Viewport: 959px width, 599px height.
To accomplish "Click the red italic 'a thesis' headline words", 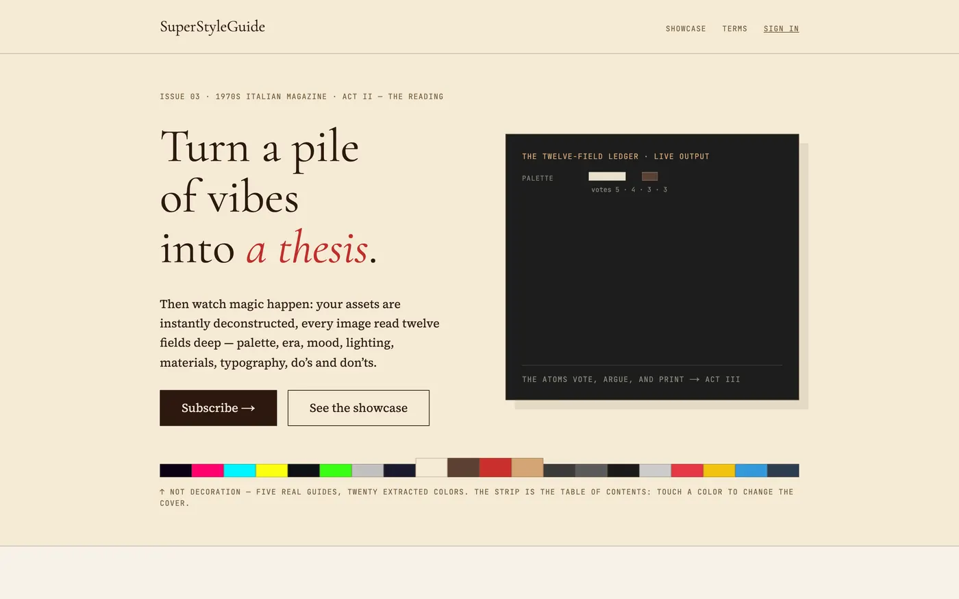I will point(307,248).
